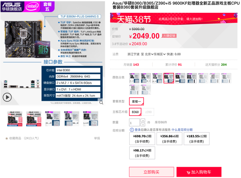Choose the ¥98.17x24期 installment plan
The image size is (241, 178).
coord(142,153)
